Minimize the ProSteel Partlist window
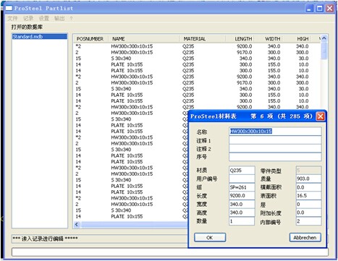The height and width of the screenshot is (261, 338). pos(309,9)
